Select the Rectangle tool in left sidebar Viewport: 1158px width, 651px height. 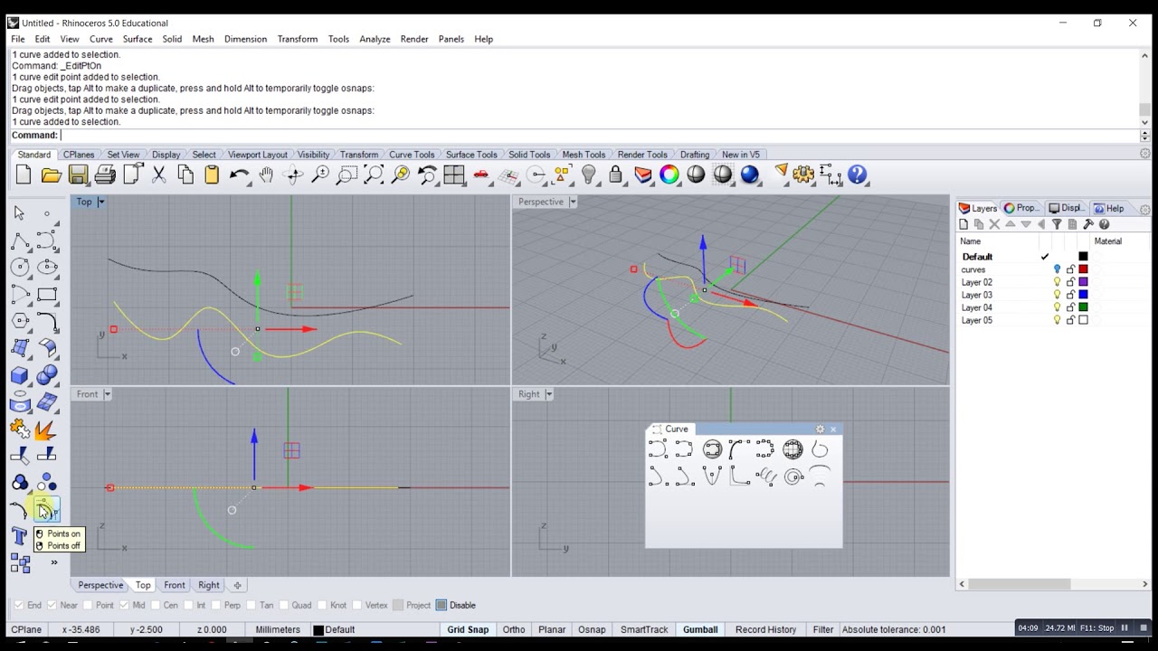click(47, 294)
